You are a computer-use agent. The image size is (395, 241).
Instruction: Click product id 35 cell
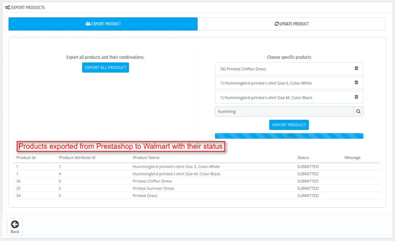(x=19, y=188)
